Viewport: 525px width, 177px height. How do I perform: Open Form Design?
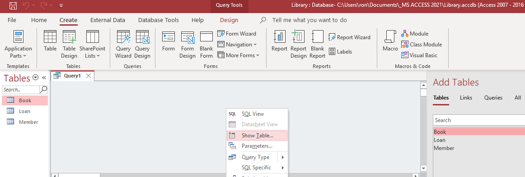[187, 45]
